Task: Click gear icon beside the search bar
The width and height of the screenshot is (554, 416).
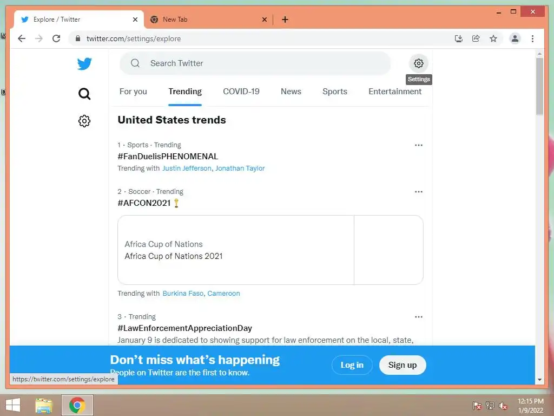Action: 418,63
